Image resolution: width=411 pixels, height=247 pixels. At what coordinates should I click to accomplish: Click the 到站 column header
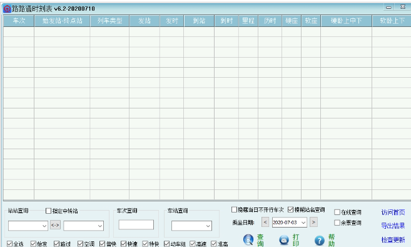pos(199,21)
